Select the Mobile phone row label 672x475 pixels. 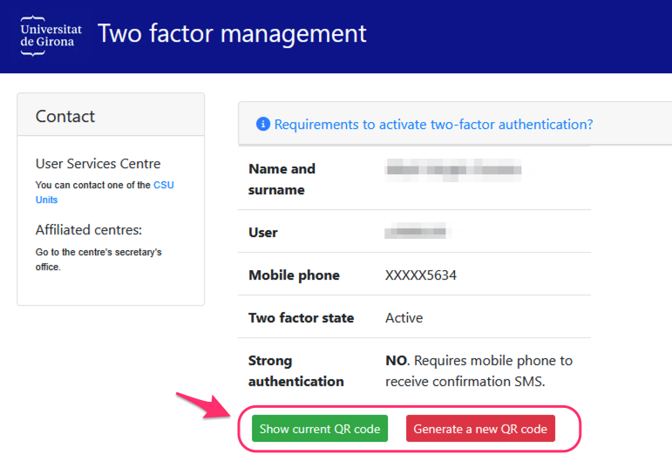click(x=294, y=275)
